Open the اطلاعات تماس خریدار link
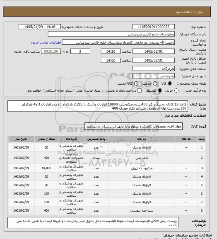 pos(46,42)
